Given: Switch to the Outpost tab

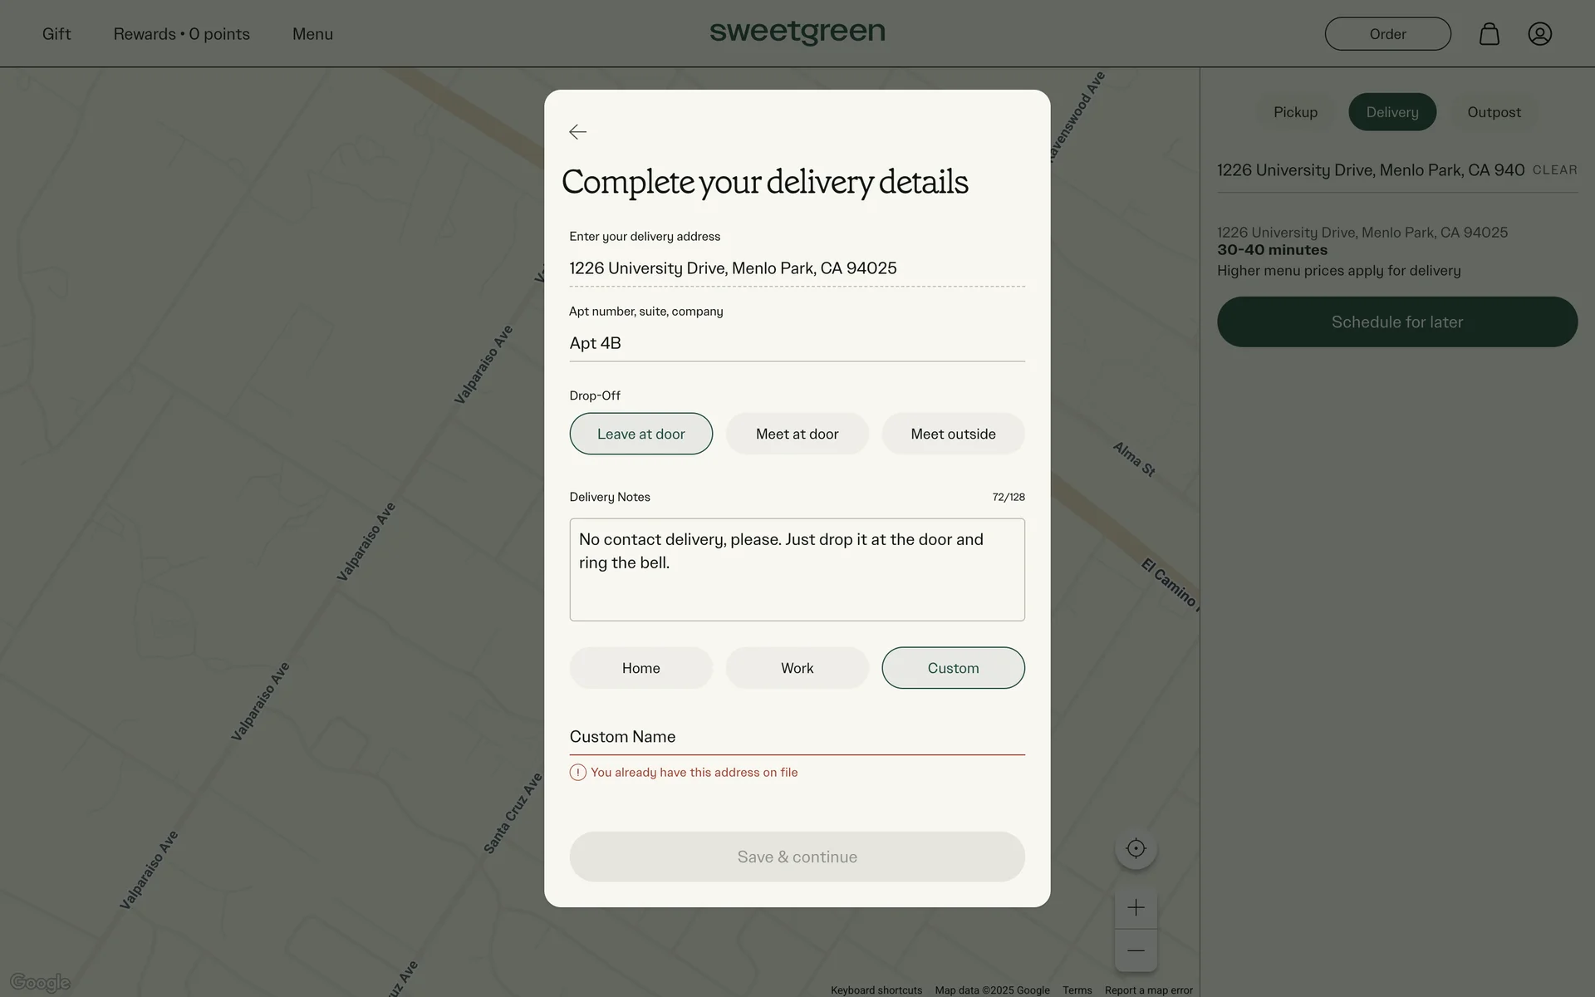Looking at the screenshot, I should click(x=1494, y=112).
